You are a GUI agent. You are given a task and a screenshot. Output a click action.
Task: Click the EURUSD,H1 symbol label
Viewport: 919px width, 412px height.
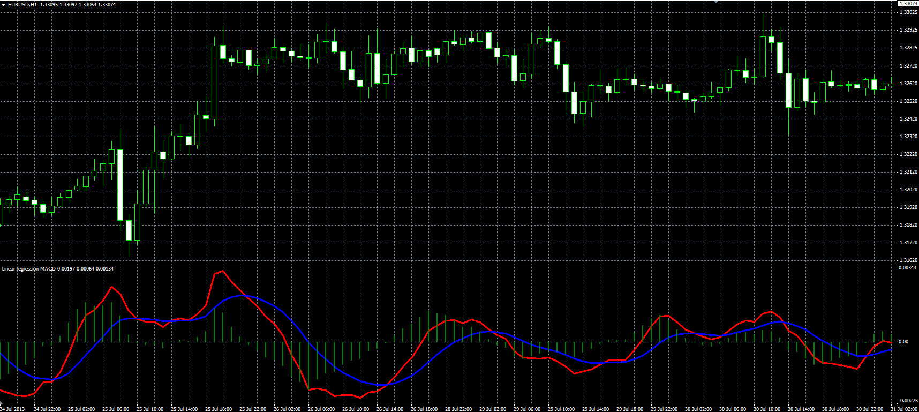pos(22,4)
